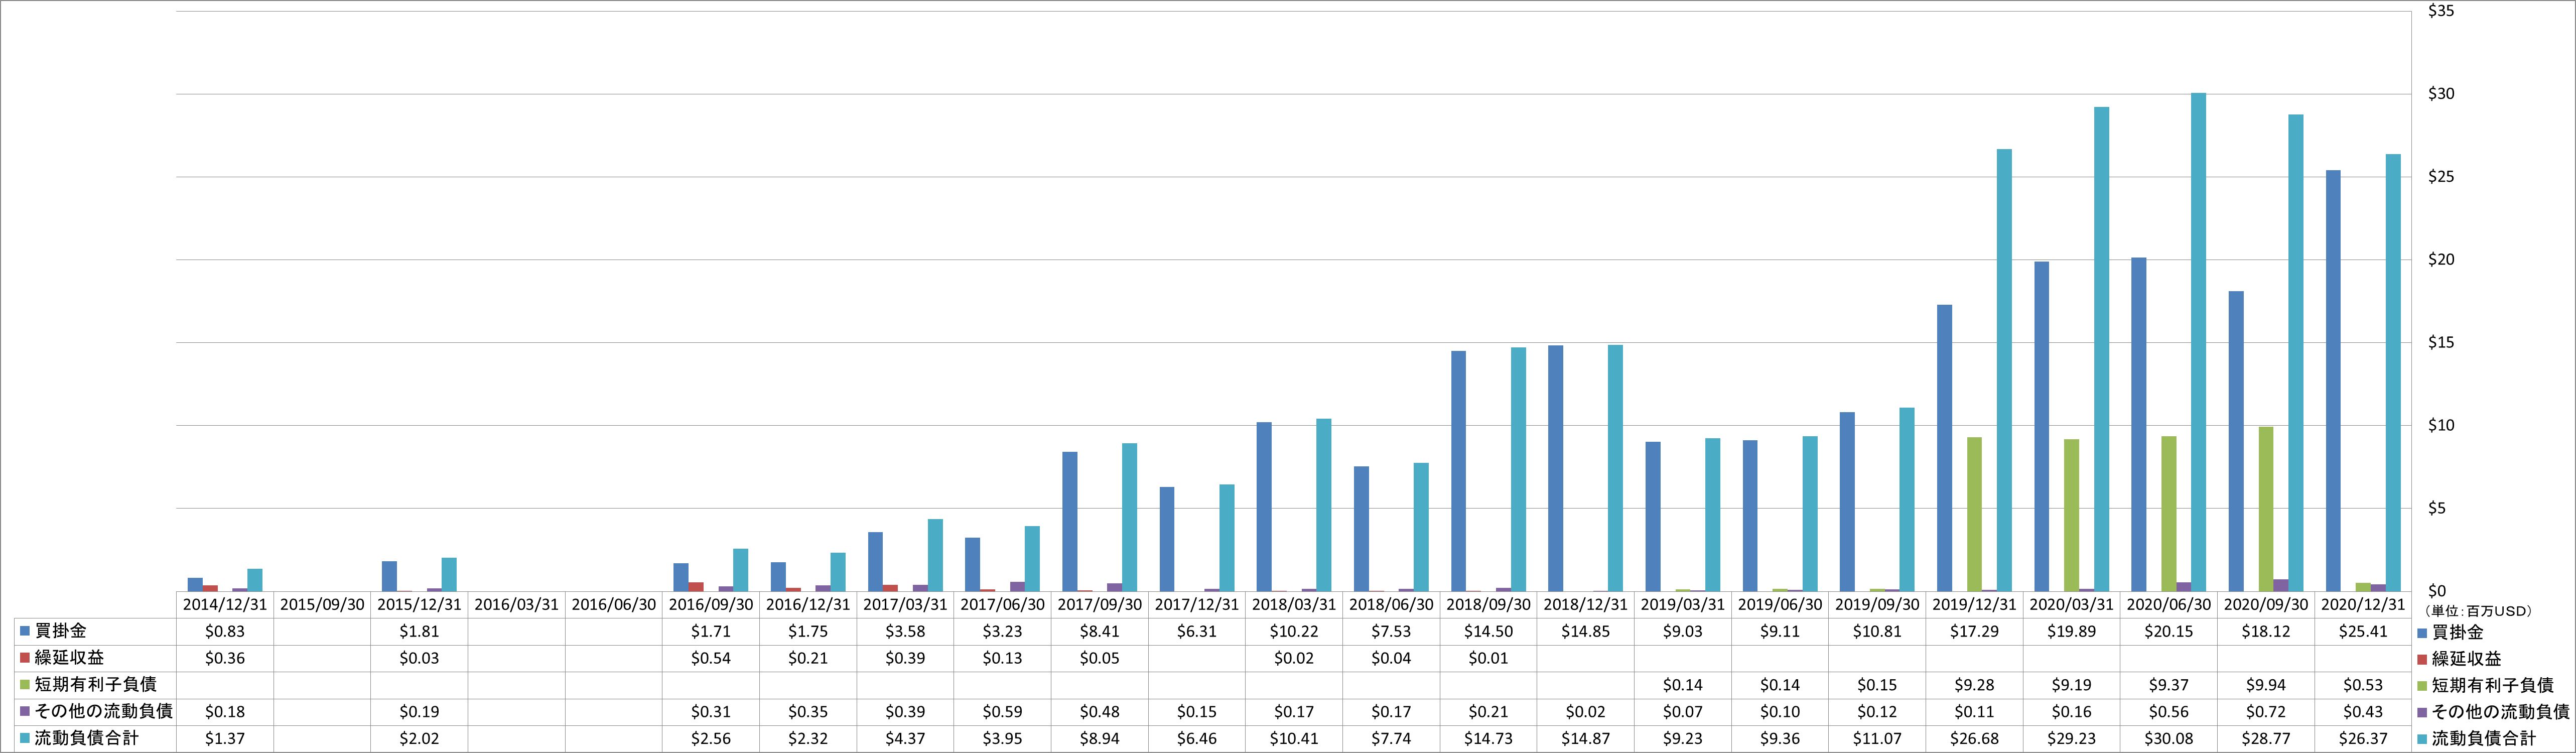The height and width of the screenshot is (753, 2576).
Task: Click the $5 axis label
Action: click(x=2436, y=508)
